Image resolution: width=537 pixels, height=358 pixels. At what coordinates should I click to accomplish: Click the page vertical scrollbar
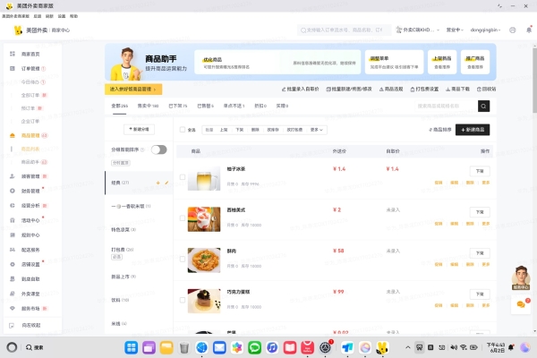tap(534, 81)
